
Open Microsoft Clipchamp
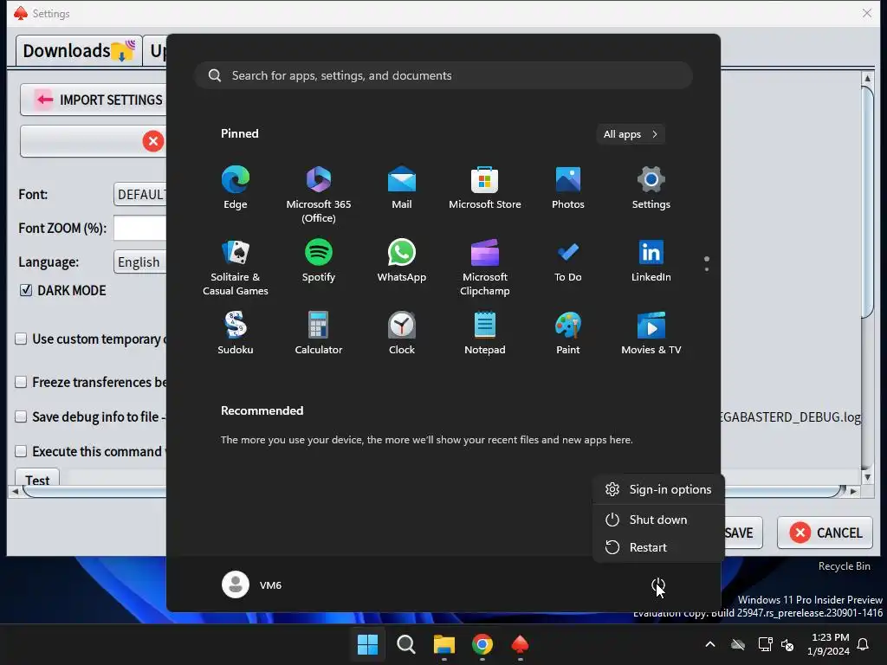tap(485, 267)
